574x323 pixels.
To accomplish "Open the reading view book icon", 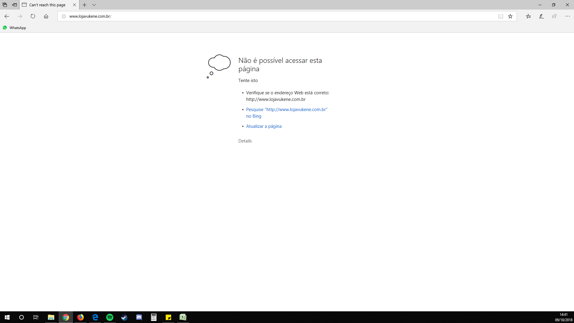I will [501, 16].
